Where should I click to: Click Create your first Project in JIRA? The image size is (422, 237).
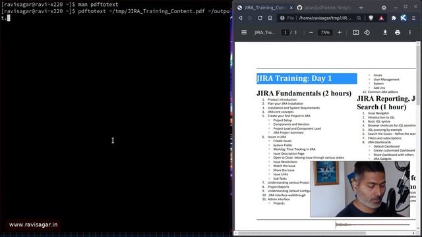coord(289,116)
